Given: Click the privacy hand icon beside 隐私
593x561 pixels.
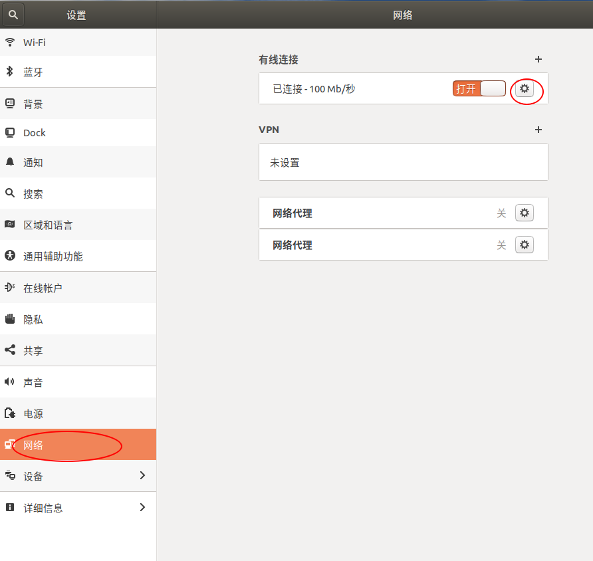Looking at the screenshot, I should (x=10, y=318).
